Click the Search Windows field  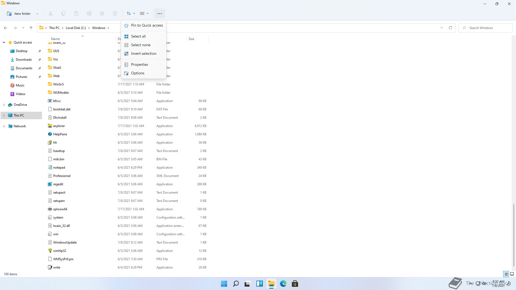tap(485, 28)
